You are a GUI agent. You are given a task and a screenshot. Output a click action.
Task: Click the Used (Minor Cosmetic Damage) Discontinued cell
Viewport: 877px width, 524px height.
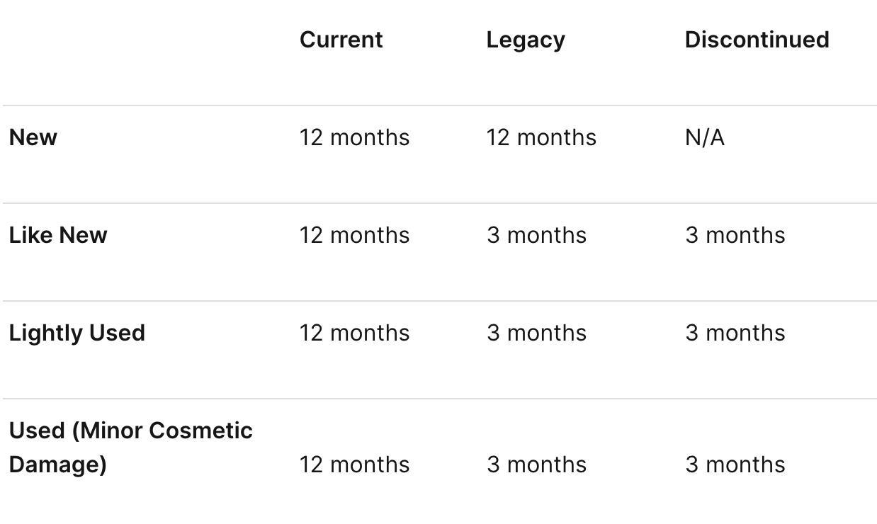pyautogui.click(x=735, y=465)
